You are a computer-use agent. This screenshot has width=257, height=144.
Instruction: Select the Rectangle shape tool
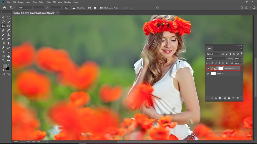tap(3, 56)
